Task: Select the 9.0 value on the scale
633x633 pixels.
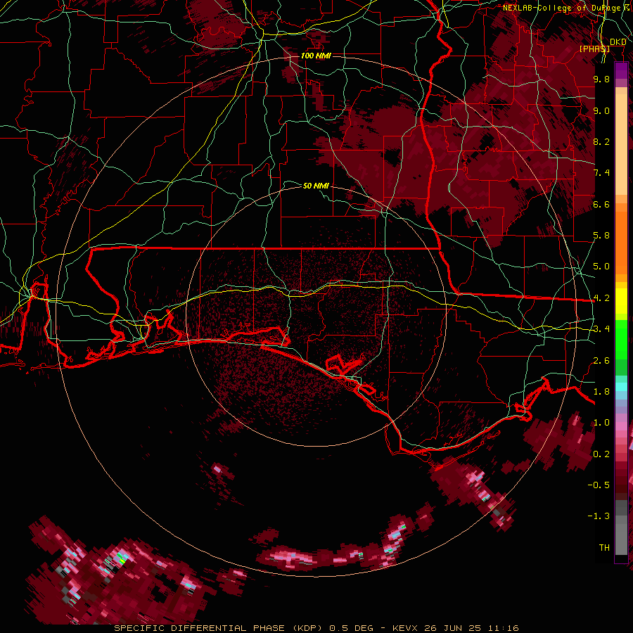Action: tap(601, 110)
